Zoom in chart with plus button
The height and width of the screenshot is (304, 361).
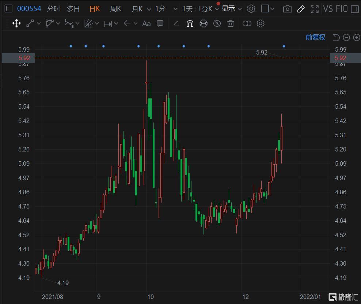click(356, 37)
